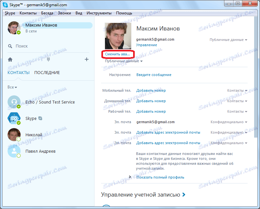Switch to the ПОСЛЕДНИЕ tab
Screen dimensions: 260x209
(47, 73)
